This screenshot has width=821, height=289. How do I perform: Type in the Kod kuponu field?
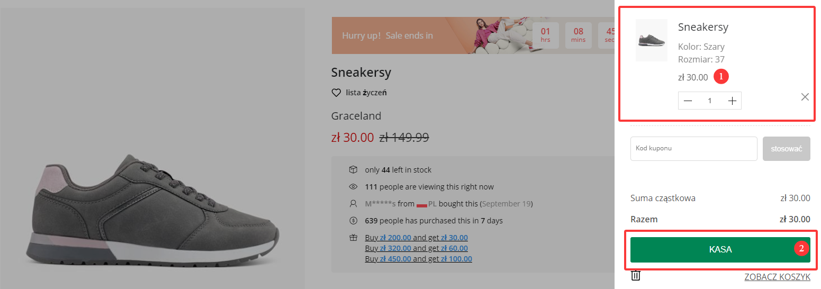(693, 149)
